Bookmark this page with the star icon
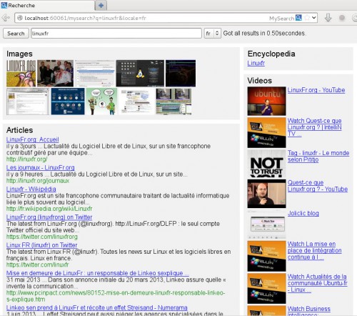 307,18
